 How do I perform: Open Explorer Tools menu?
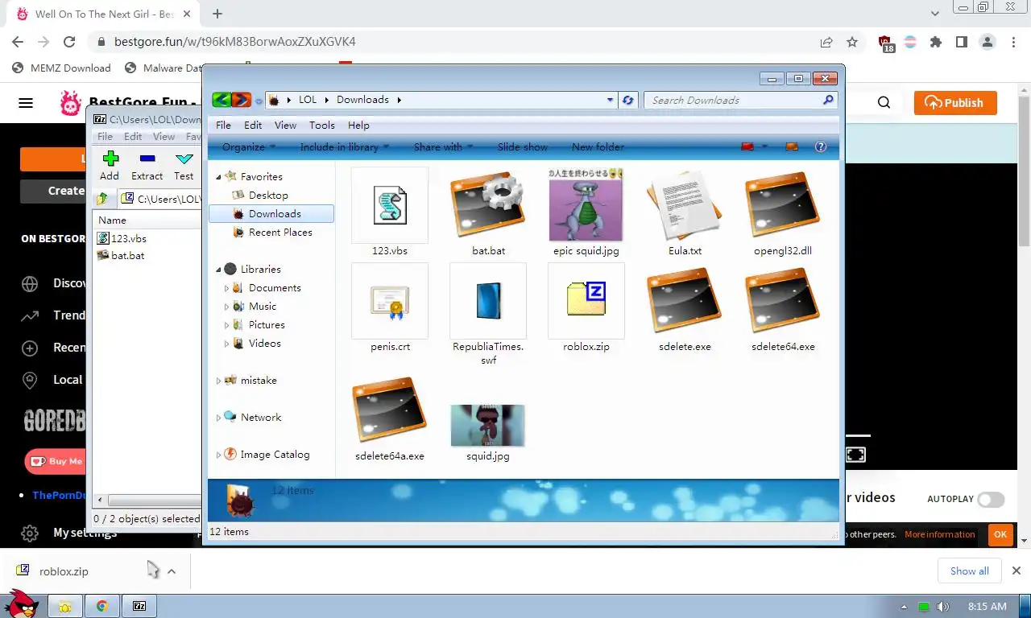click(x=321, y=125)
